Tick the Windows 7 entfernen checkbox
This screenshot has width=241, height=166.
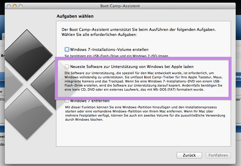67,101
